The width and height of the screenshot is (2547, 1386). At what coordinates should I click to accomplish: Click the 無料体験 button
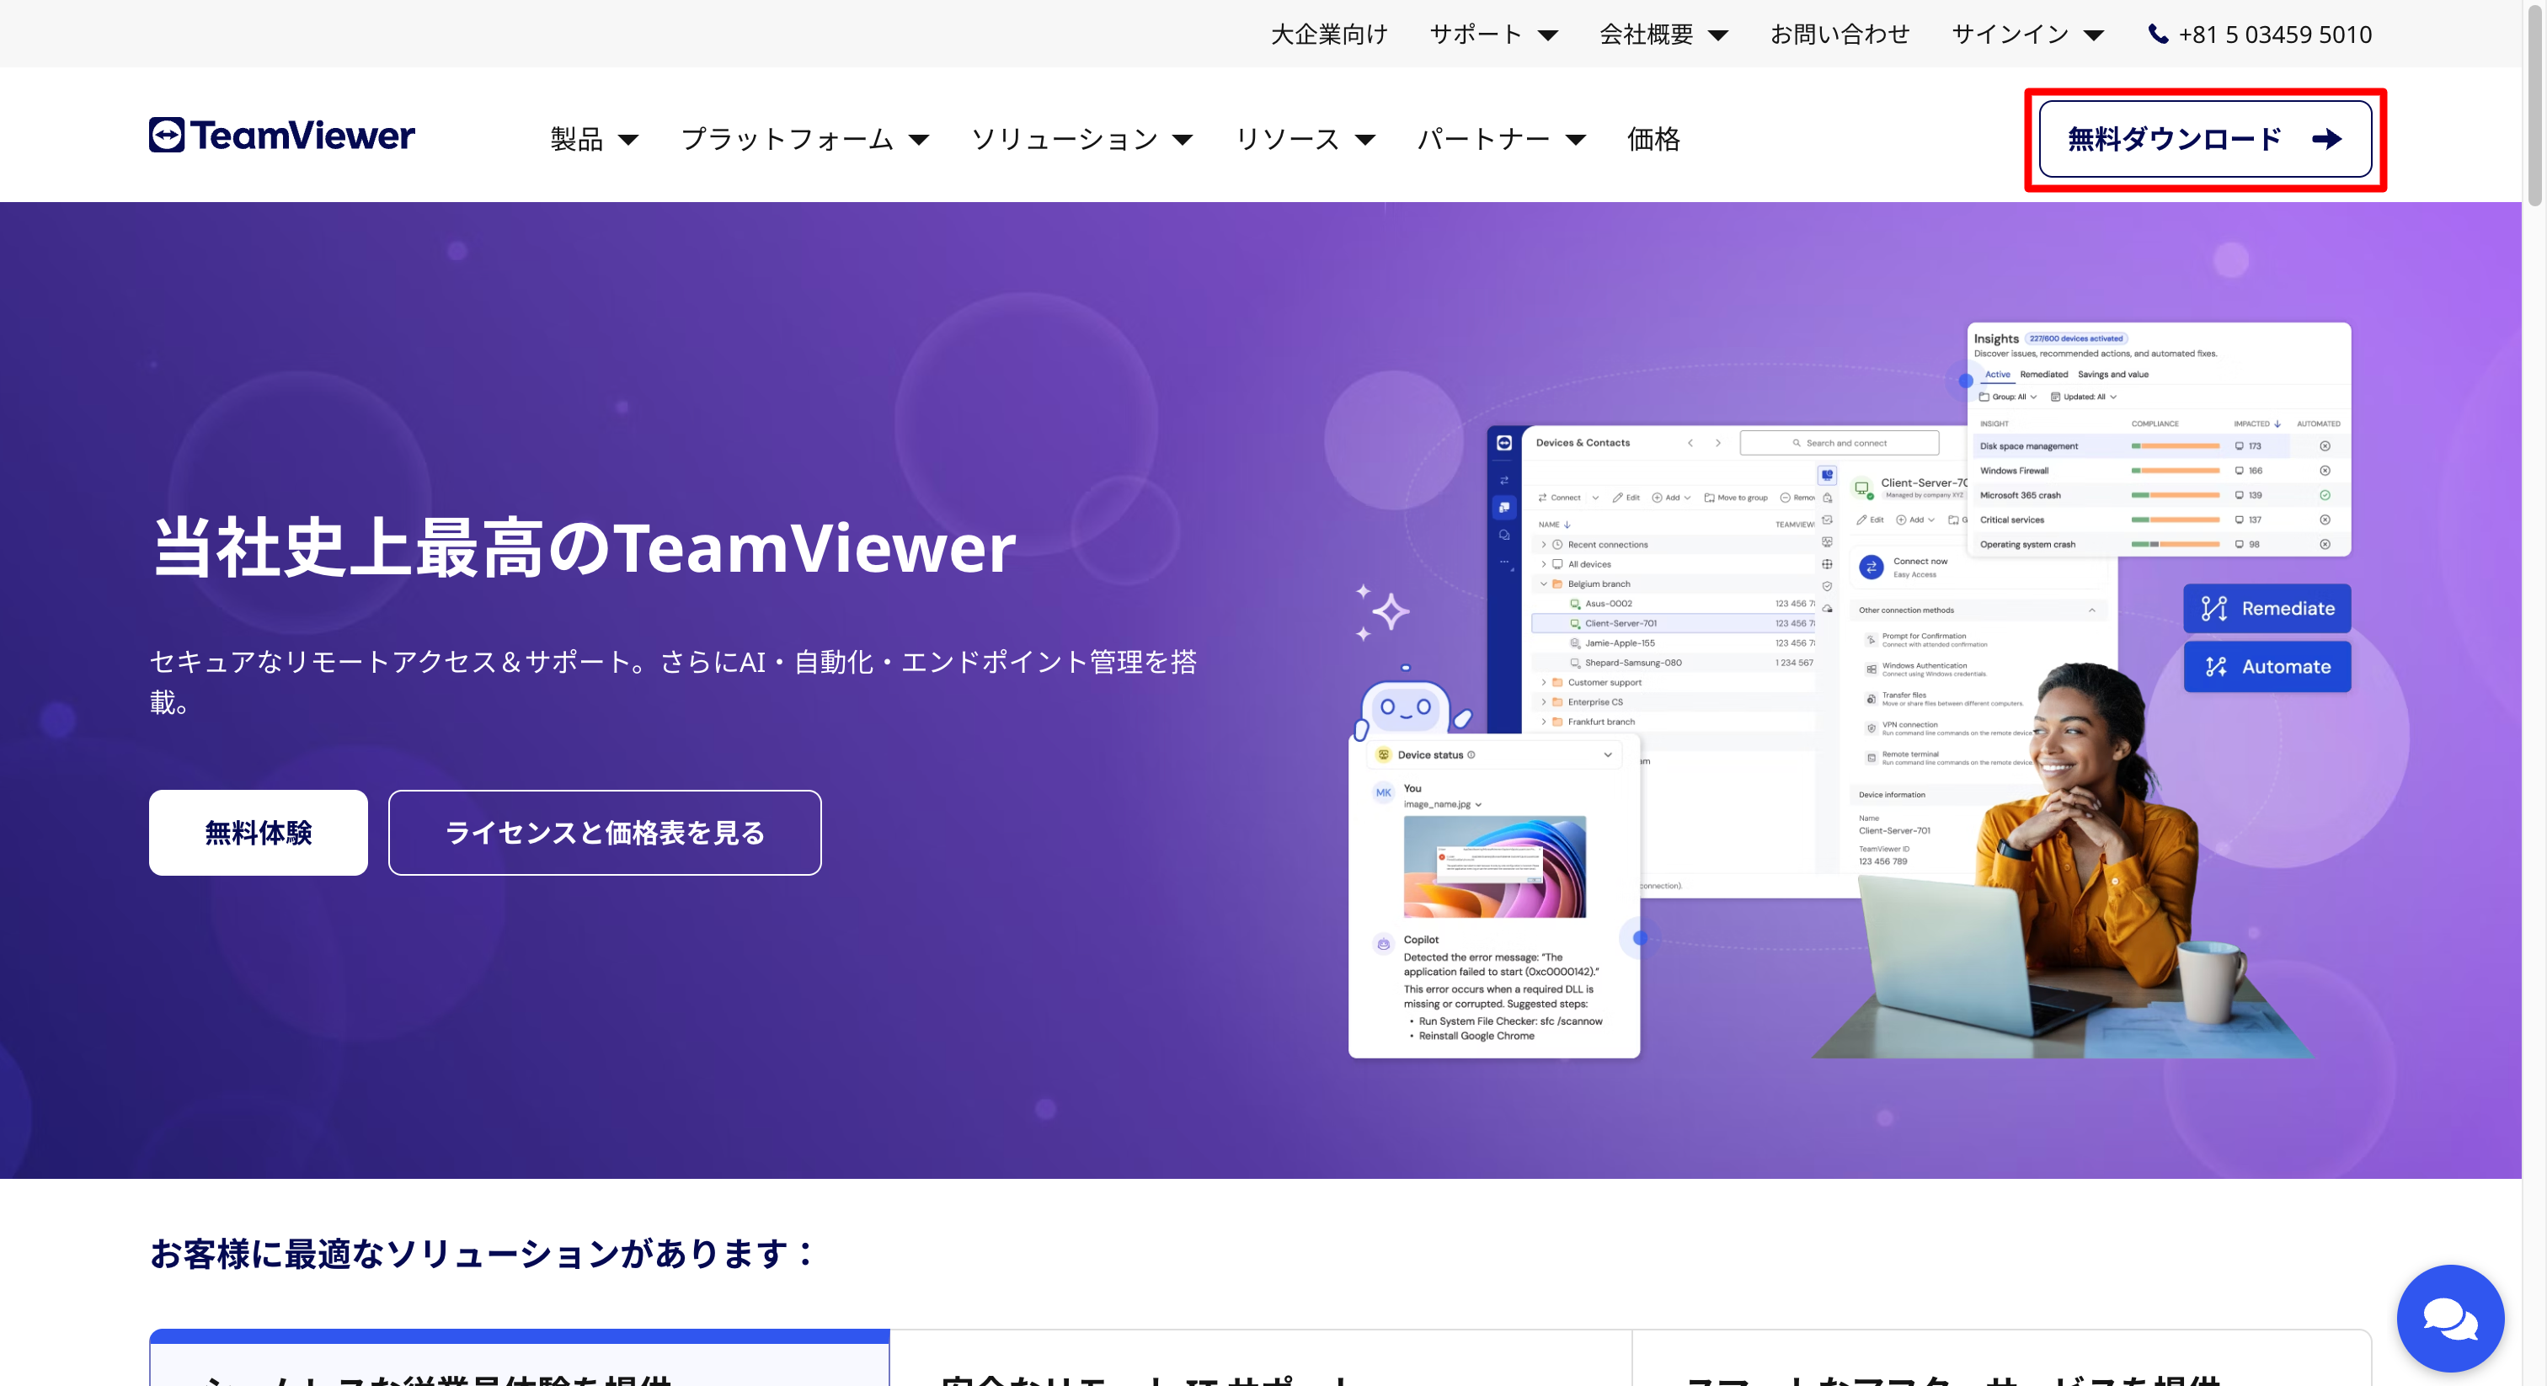(258, 833)
